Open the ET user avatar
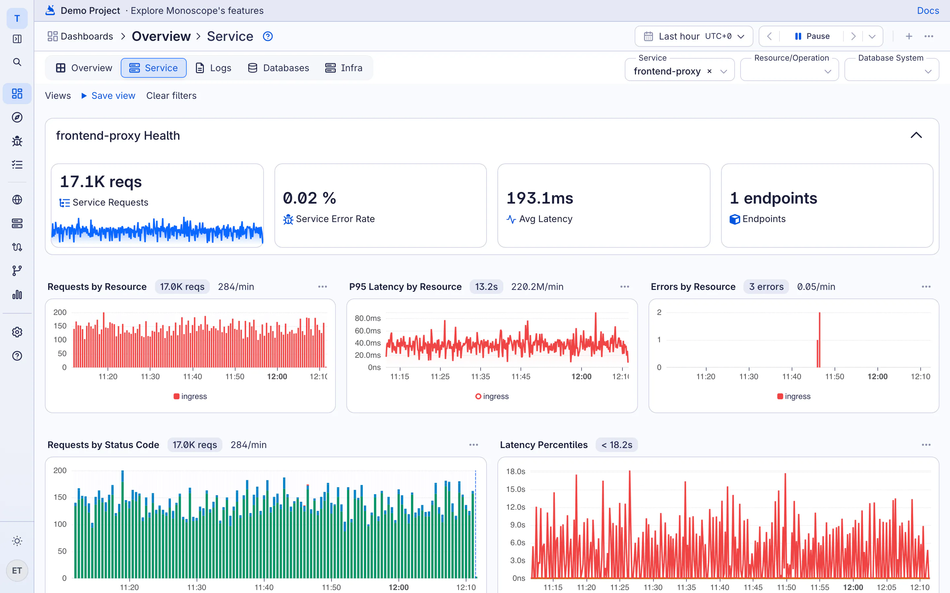This screenshot has width=950, height=593. (17, 570)
